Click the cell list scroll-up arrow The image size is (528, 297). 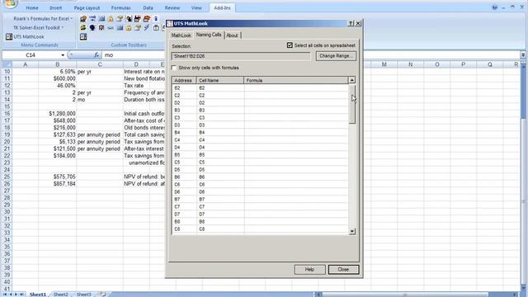(352, 80)
